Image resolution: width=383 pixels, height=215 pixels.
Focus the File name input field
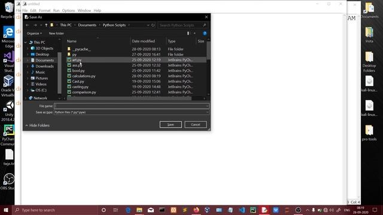click(x=132, y=106)
